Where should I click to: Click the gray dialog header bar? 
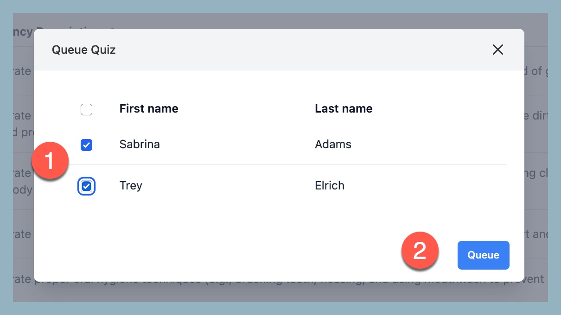click(x=278, y=50)
